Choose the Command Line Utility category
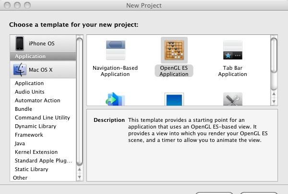 (43, 118)
